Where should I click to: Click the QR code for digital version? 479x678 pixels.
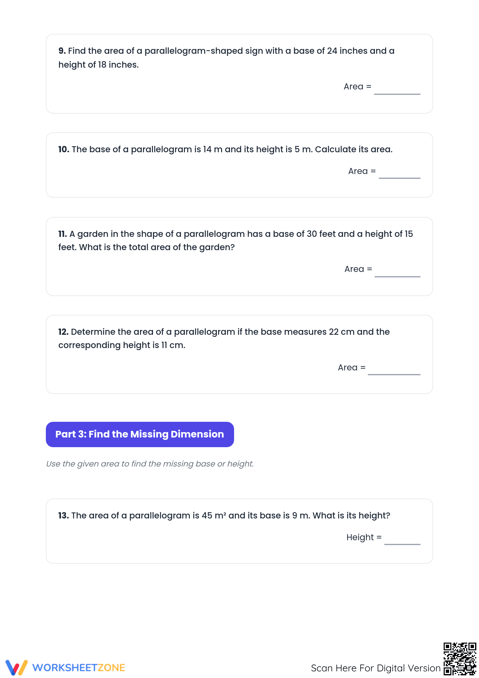[x=460, y=659]
